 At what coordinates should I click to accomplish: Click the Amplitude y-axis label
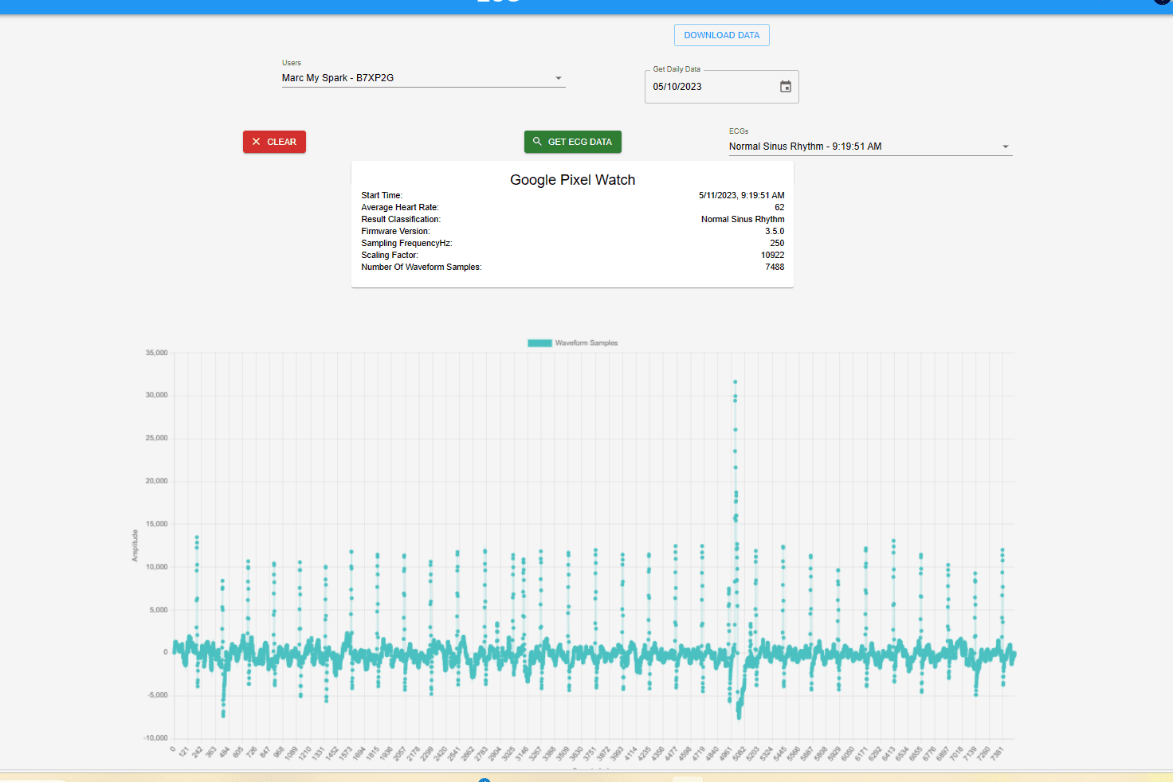pos(135,545)
